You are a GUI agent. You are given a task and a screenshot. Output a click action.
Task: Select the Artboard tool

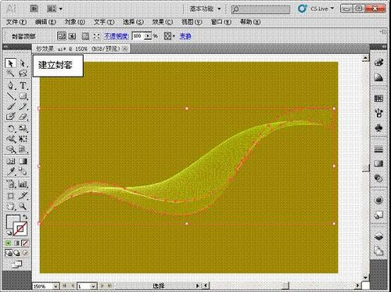pos(10,196)
